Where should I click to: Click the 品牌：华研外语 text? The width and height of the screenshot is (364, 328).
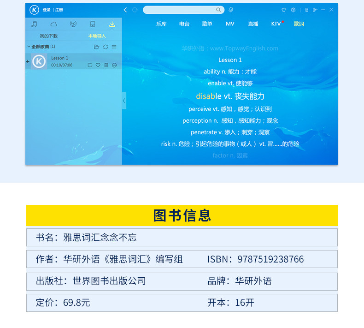click(x=240, y=281)
